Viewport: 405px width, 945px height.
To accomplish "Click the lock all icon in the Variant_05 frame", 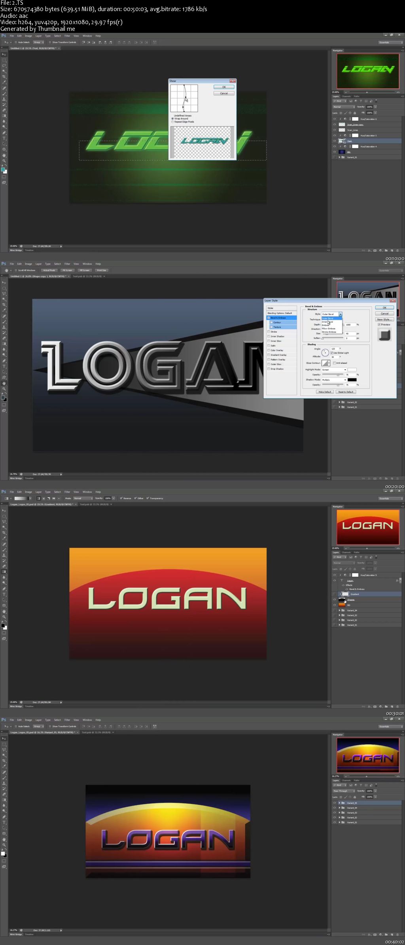I will 354,797.
